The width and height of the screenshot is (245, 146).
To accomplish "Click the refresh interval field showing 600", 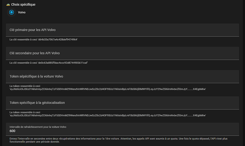I will tap(123, 129).
